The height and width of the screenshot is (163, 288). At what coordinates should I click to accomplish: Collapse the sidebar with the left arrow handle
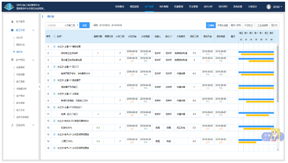pyautogui.click(x=39, y=87)
